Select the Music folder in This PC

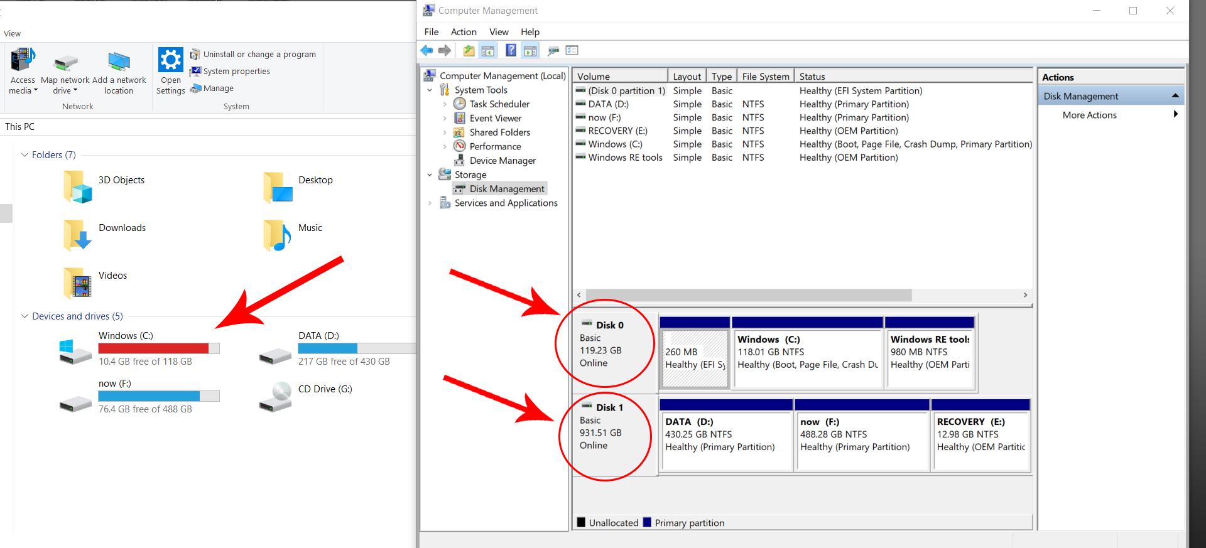293,234
